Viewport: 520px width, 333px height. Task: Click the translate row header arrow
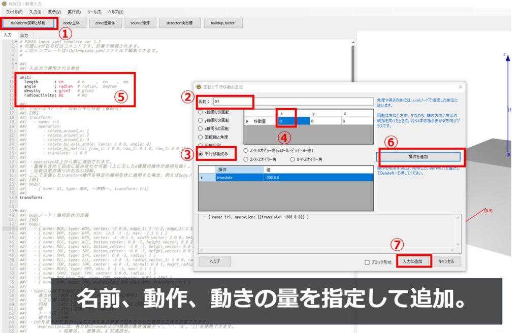(202, 178)
